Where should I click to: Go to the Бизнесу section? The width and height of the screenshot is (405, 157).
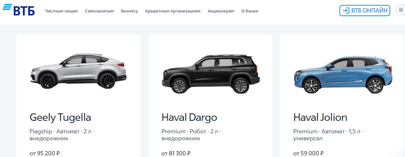pos(130,11)
